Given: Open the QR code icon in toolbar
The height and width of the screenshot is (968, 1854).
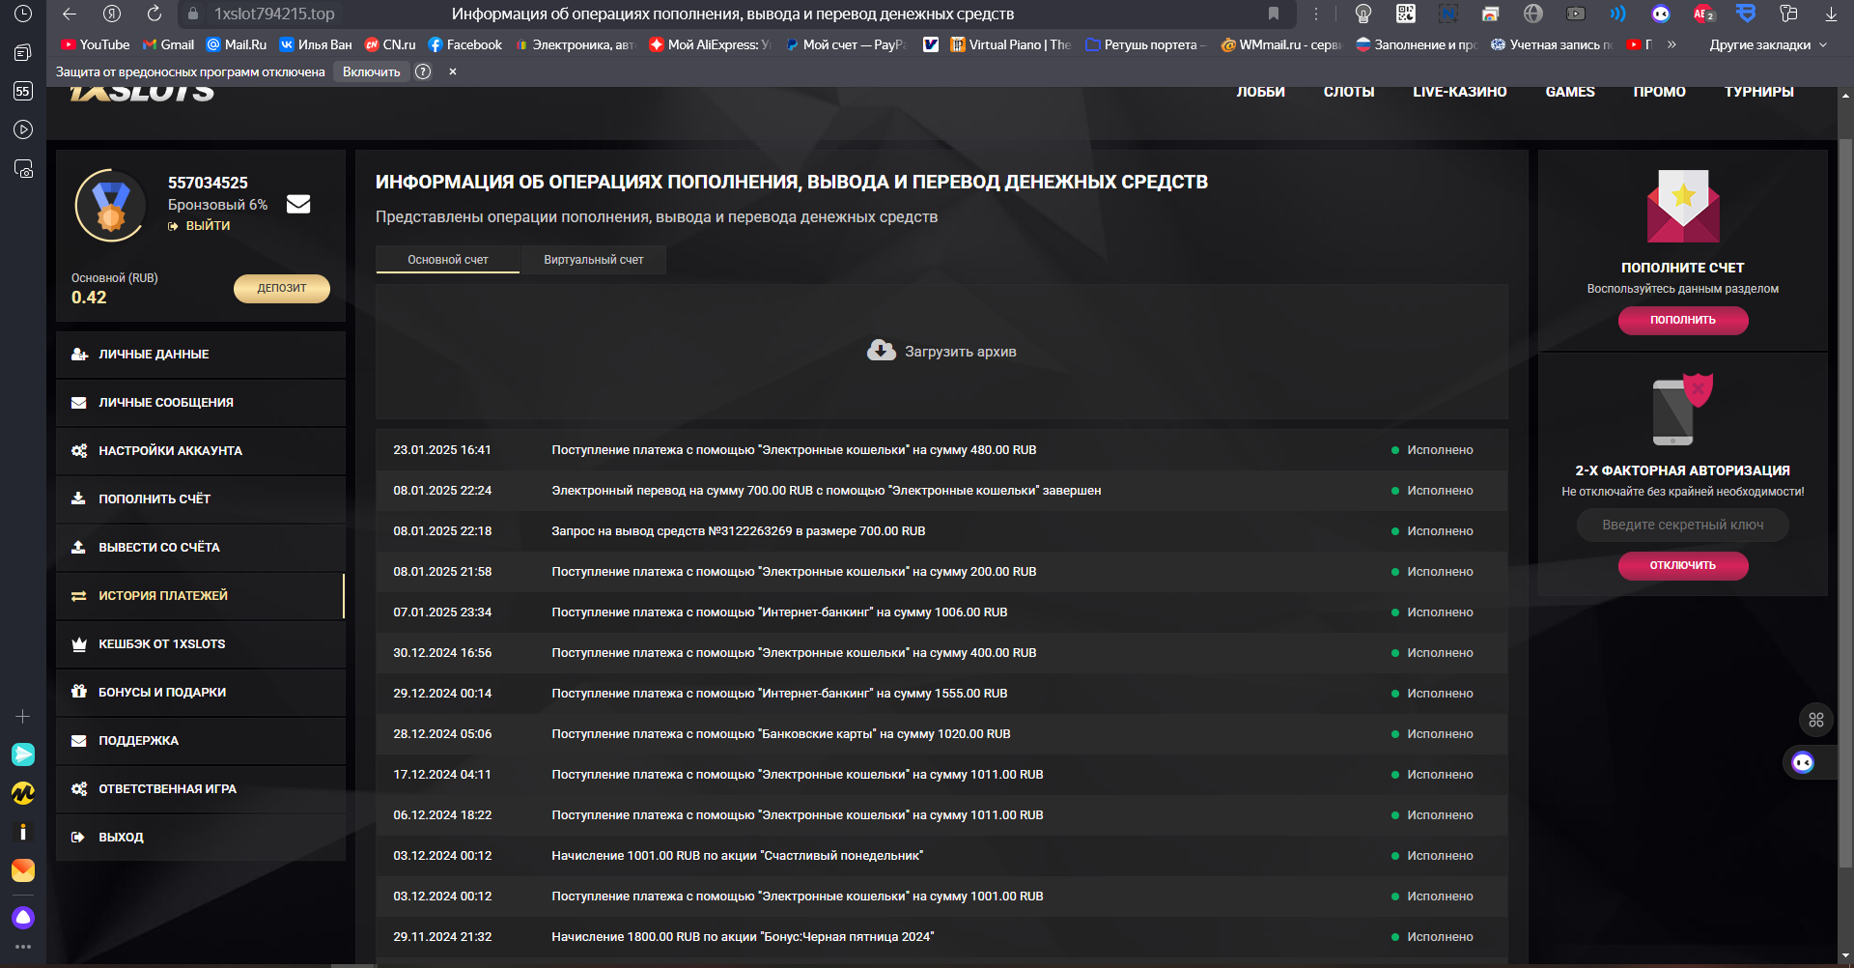Looking at the screenshot, I should pyautogui.click(x=1406, y=14).
